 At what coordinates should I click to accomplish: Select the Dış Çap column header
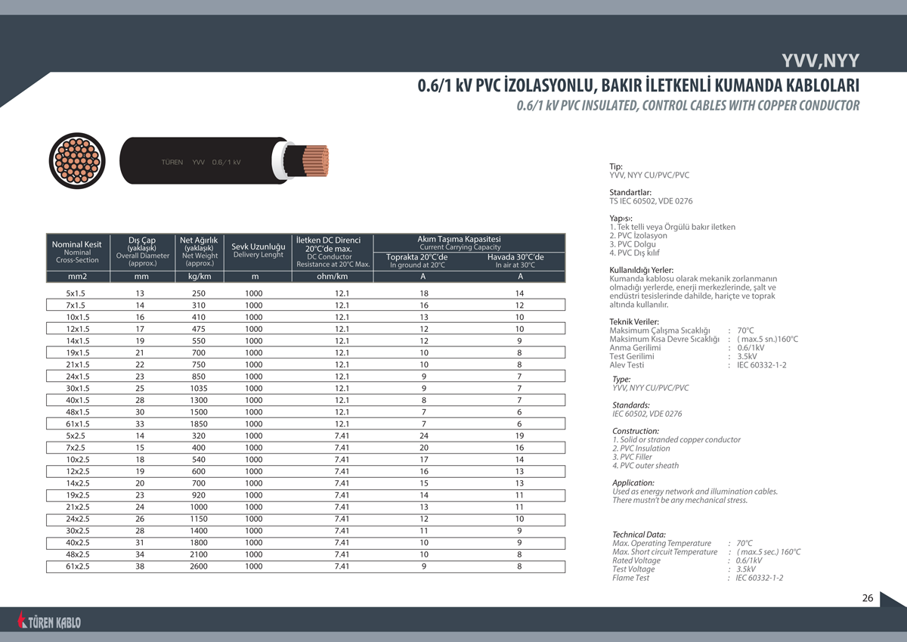(142, 252)
